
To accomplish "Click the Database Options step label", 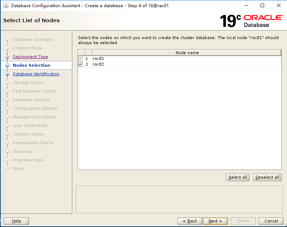I will [x=31, y=100].
